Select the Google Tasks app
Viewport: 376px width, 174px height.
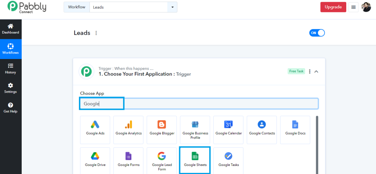pyautogui.click(x=228, y=160)
